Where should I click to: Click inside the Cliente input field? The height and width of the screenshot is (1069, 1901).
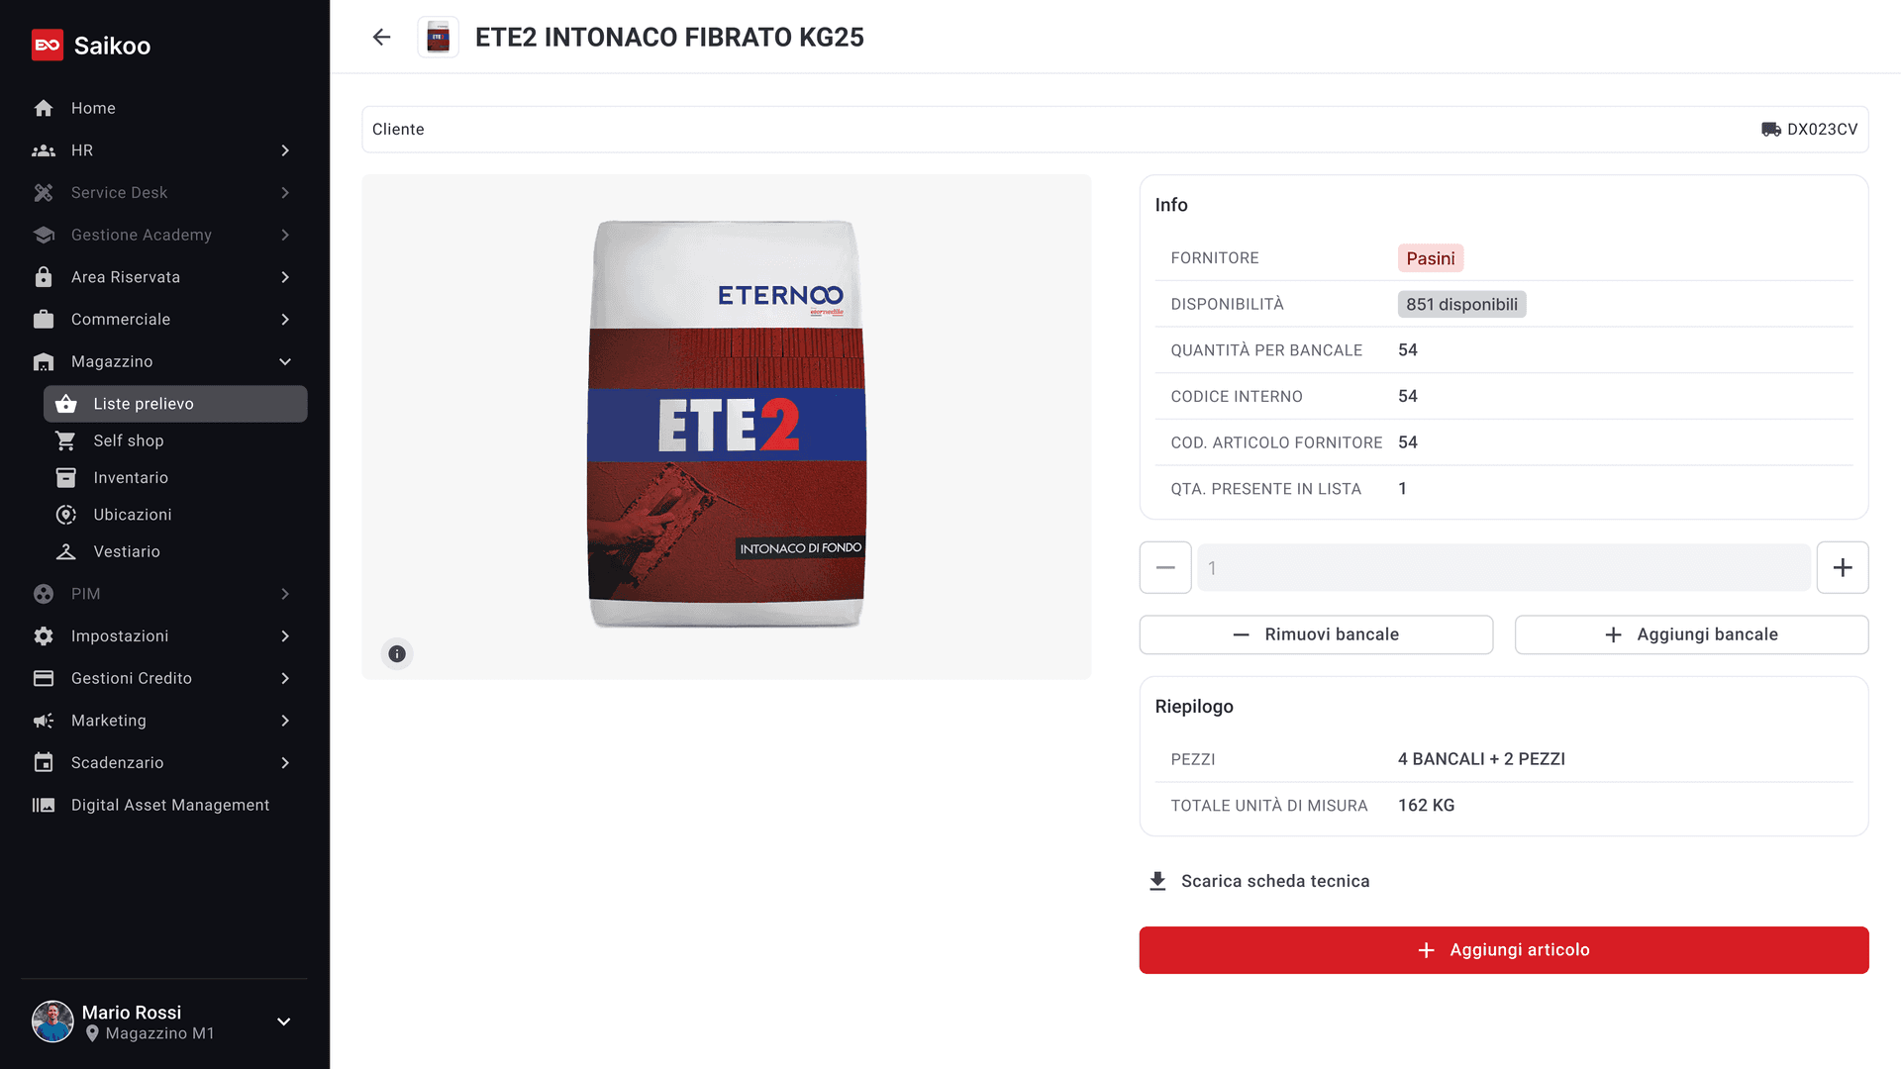click(x=693, y=129)
